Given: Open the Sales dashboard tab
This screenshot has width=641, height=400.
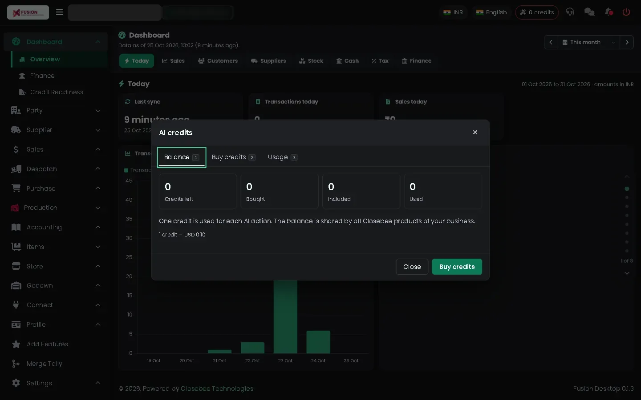Looking at the screenshot, I should click(x=173, y=61).
